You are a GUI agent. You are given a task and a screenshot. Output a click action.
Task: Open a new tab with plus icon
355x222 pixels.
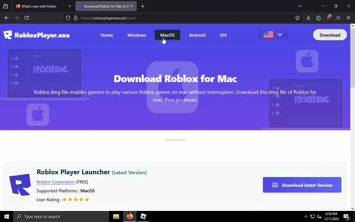coord(143,6)
